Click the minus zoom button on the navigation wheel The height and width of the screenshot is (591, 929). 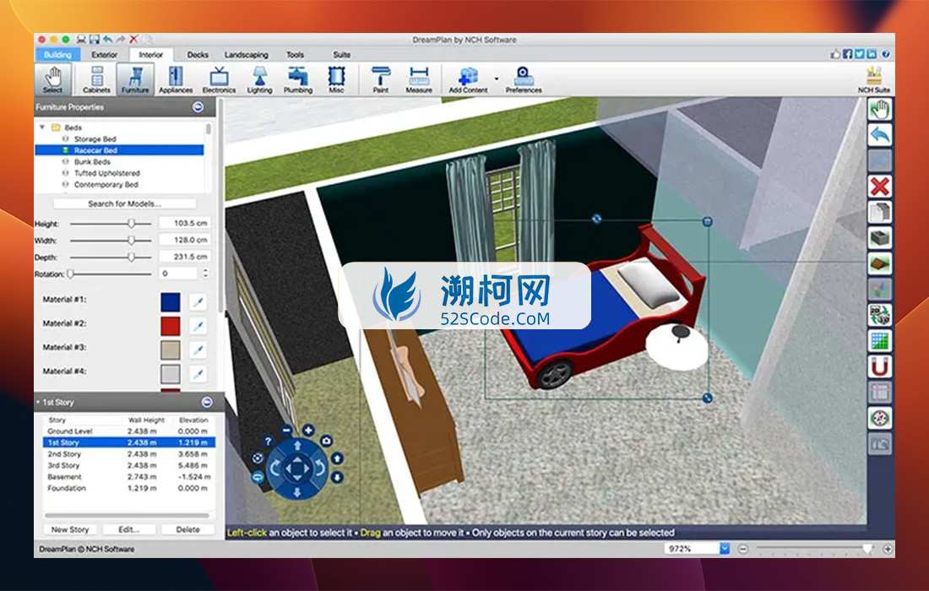point(287,430)
